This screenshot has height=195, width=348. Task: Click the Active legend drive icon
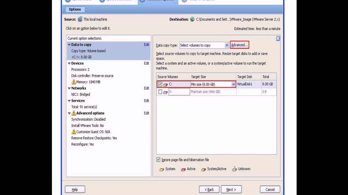(x=183, y=169)
